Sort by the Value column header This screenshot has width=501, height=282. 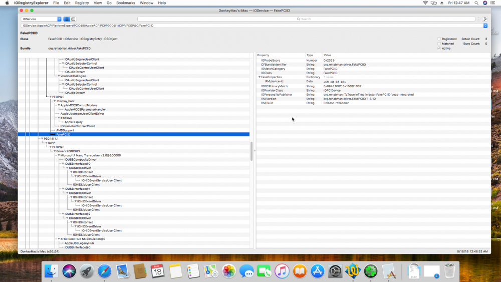[x=406, y=55]
